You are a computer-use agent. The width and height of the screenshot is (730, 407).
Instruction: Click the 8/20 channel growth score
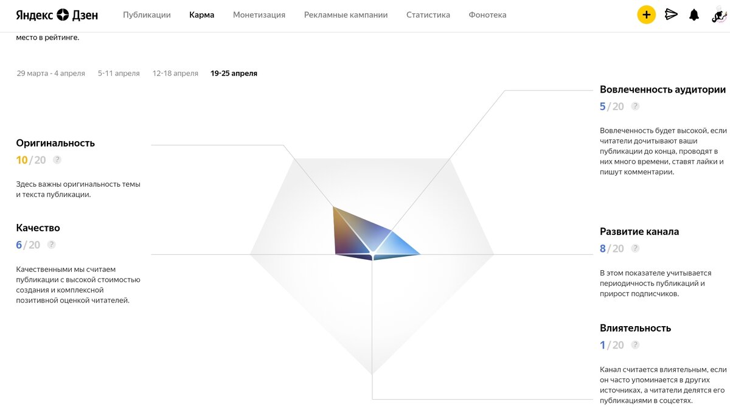click(612, 249)
